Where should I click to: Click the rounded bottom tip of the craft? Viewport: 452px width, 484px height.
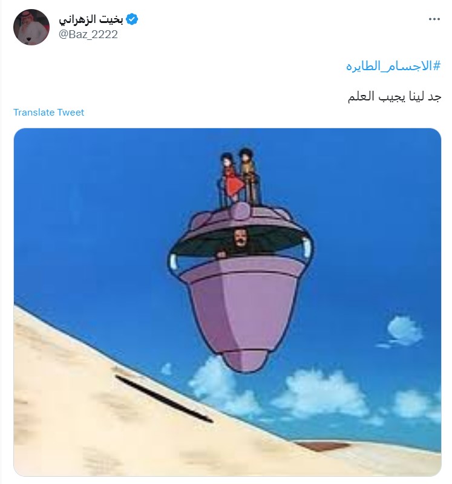pyautogui.click(x=244, y=361)
